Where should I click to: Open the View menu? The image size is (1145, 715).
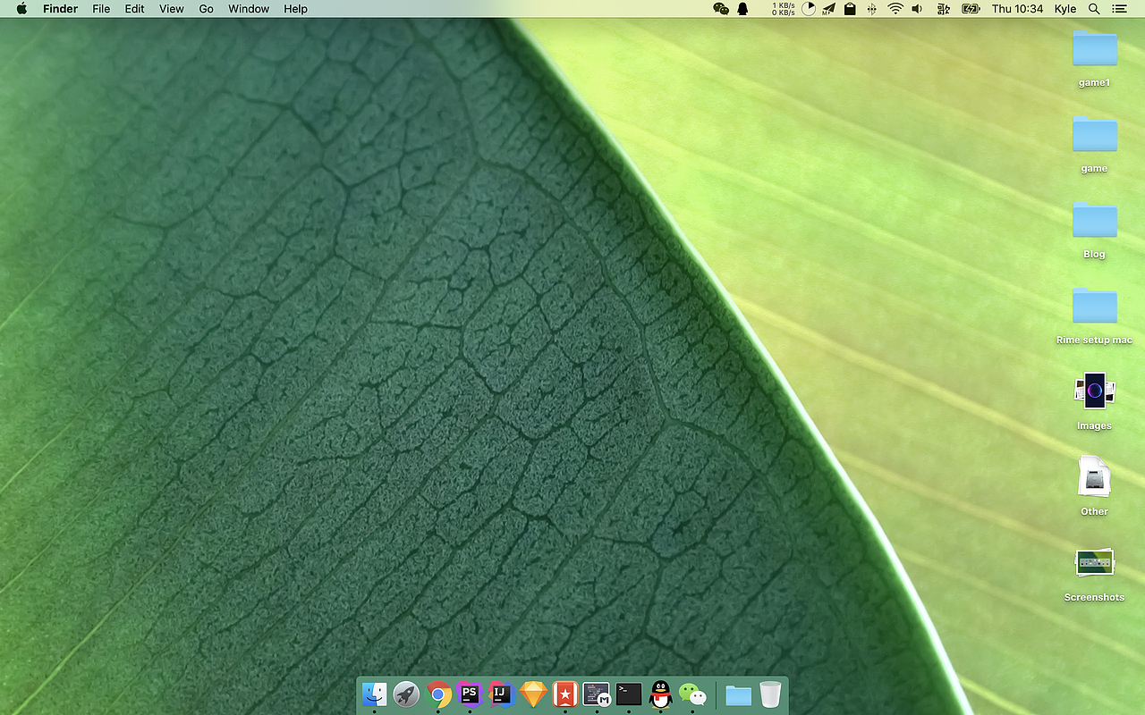[172, 9]
